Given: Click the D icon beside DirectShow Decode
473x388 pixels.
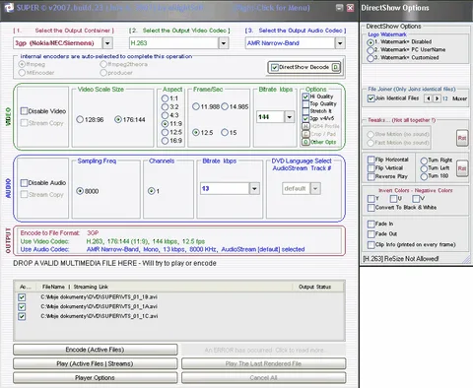Looking at the screenshot, I should 335,67.
